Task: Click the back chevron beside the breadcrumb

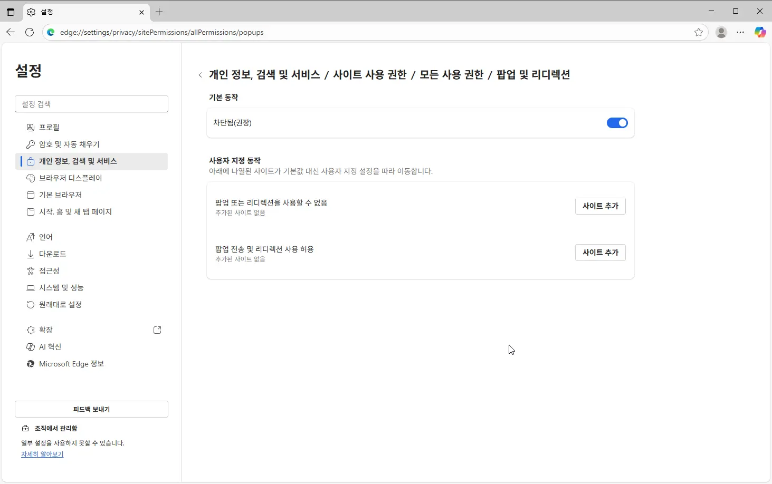Action: pos(200,75)
